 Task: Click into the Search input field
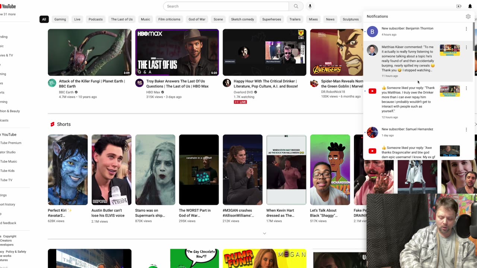point(226,6)
